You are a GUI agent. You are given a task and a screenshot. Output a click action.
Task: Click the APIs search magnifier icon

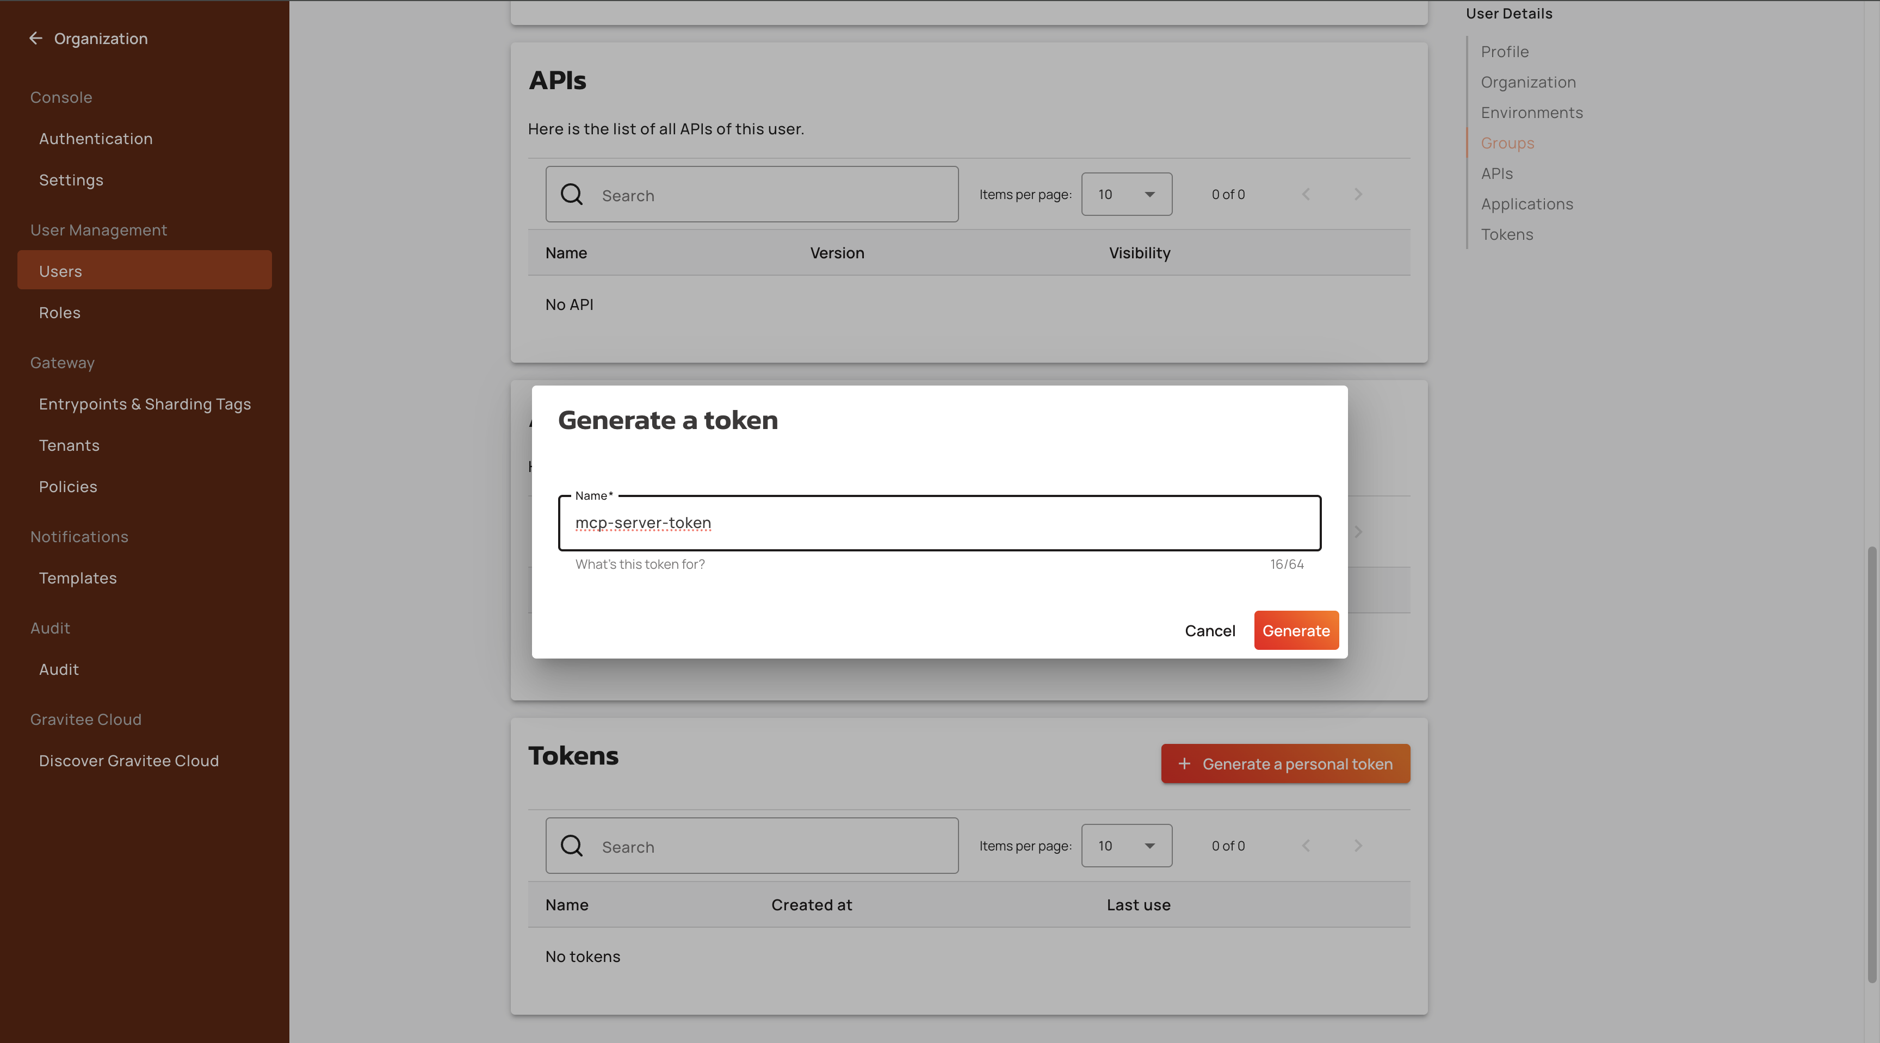[x=571, y=194]
